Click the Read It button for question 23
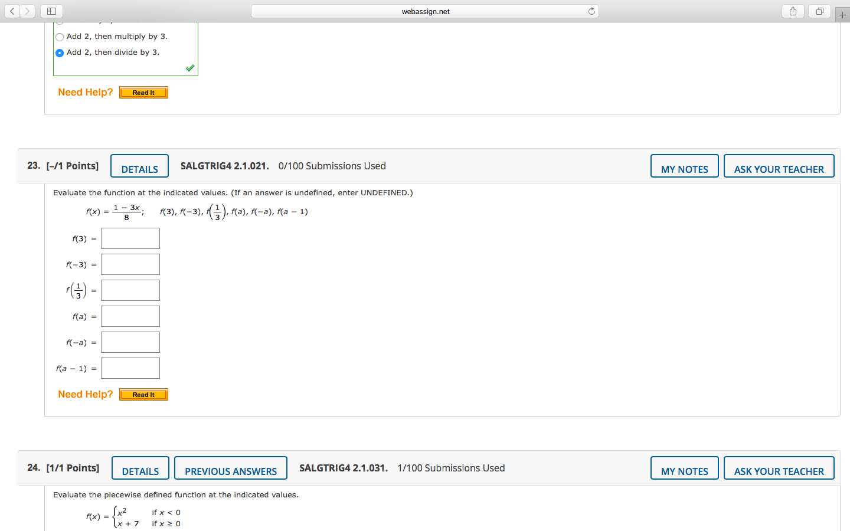The height and width of the screenshot is (531, 850). (143, 394)
